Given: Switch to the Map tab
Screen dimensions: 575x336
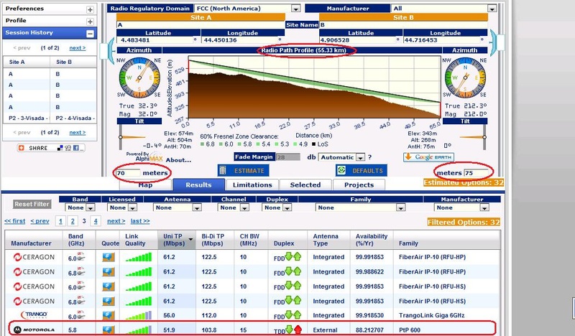Looking at the screenshot, I should [x=146, y=185].
